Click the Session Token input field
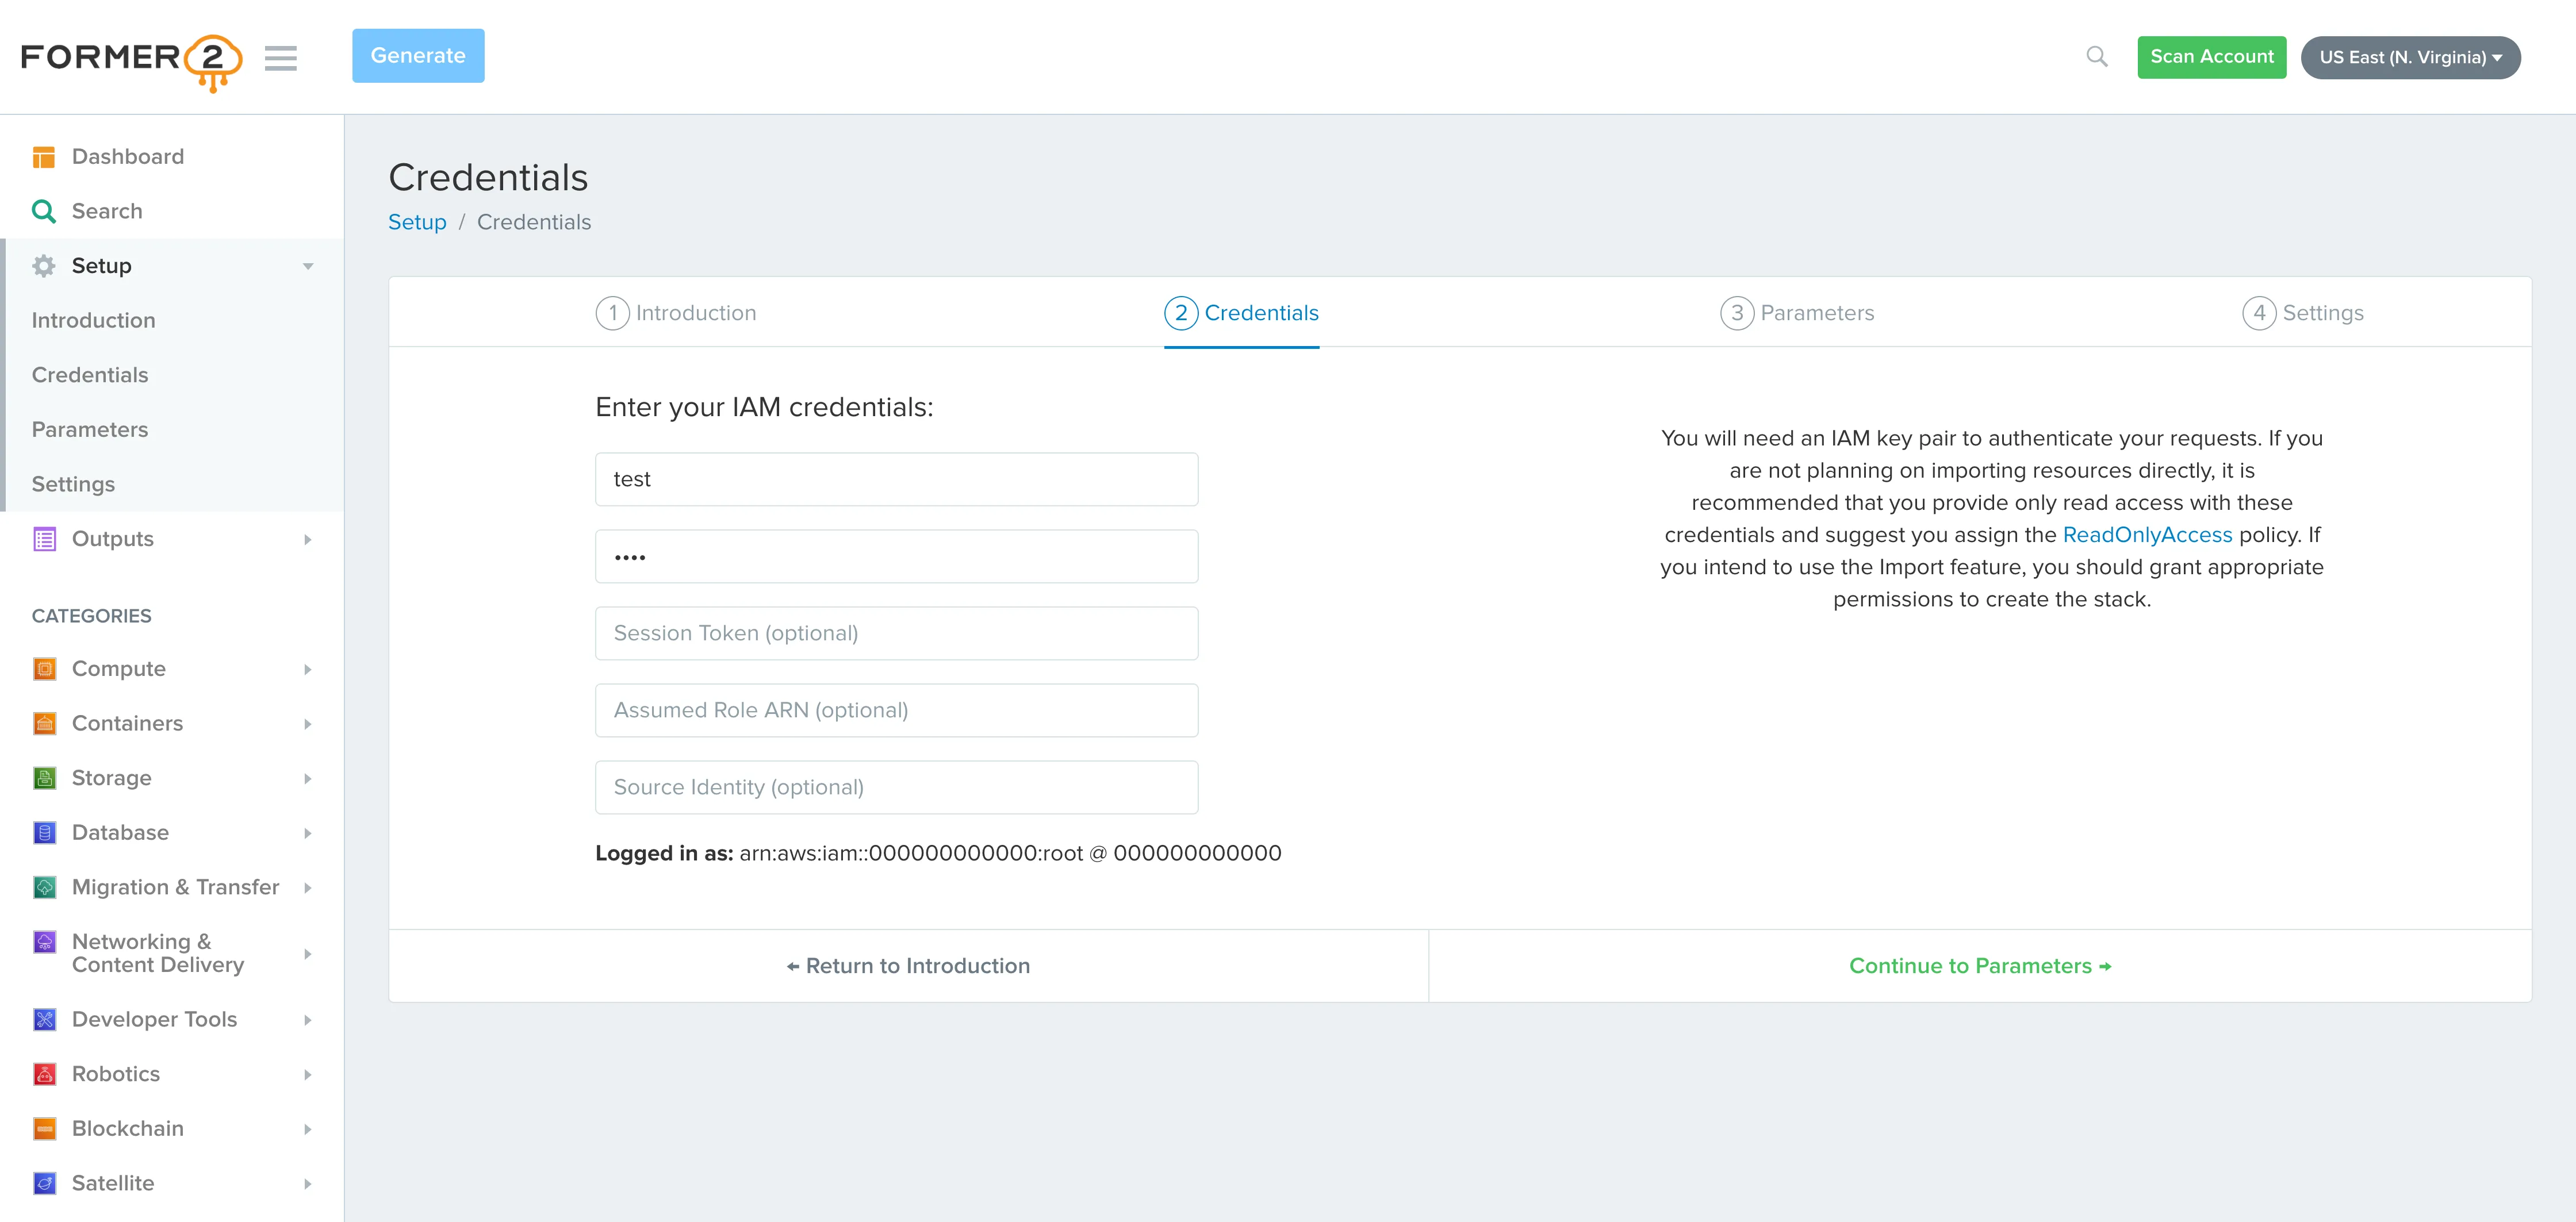2576x1222 pixels. point(895,633)
